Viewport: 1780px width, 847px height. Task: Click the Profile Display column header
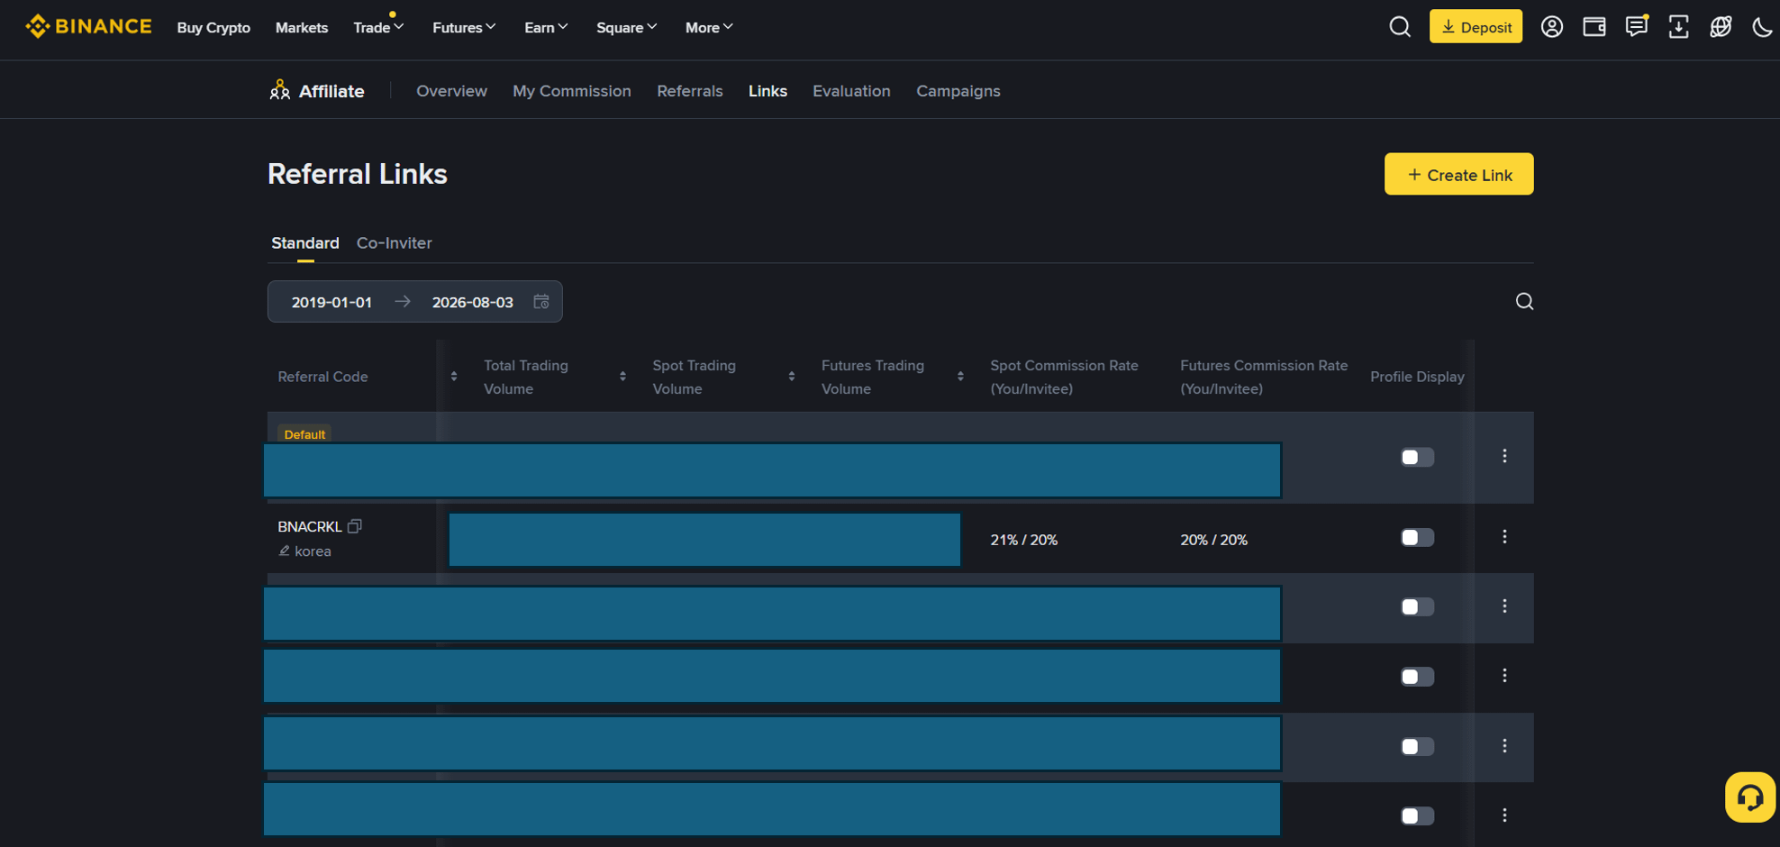click(x=1417, y=377)
